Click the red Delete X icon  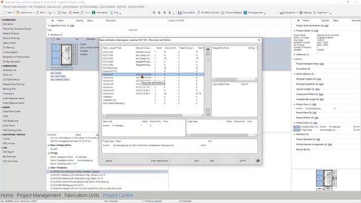click(70, 12)
